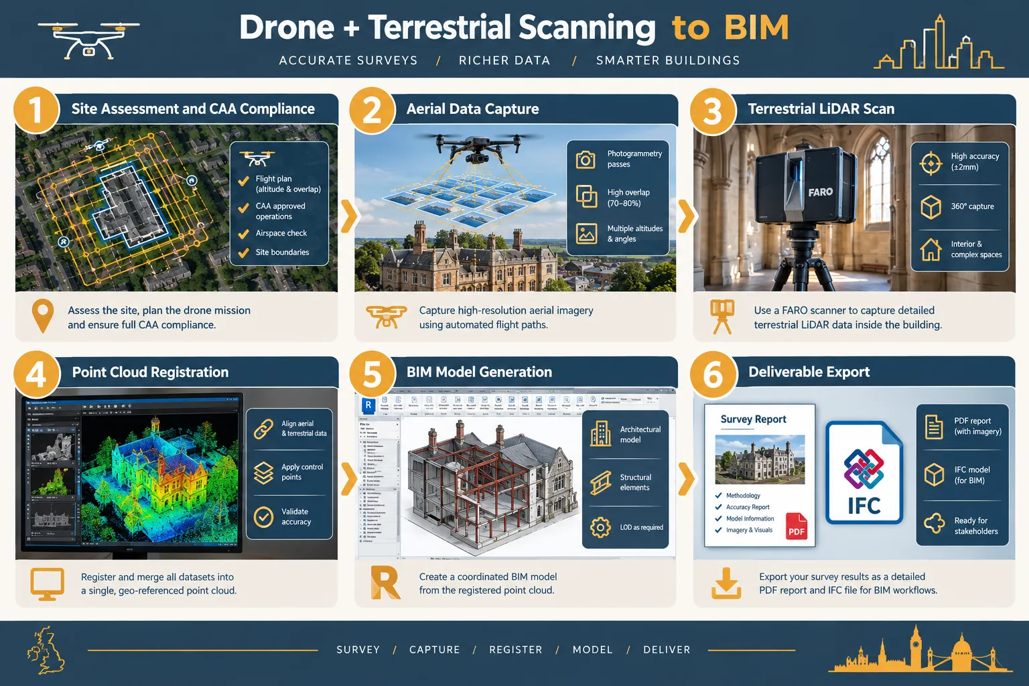This screenshot has height=686, width=1029.
Task: Click the checkmark next to Flight plan
Action: coord(244,181)
